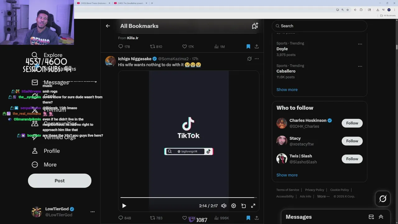Viewport: 398px width, 224px height.
Task: Open Charles Hoskinson's avatar
Action: pos(282,123)
